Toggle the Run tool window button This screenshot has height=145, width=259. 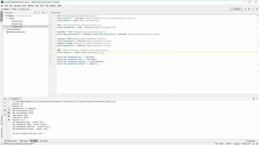point(34,141)
